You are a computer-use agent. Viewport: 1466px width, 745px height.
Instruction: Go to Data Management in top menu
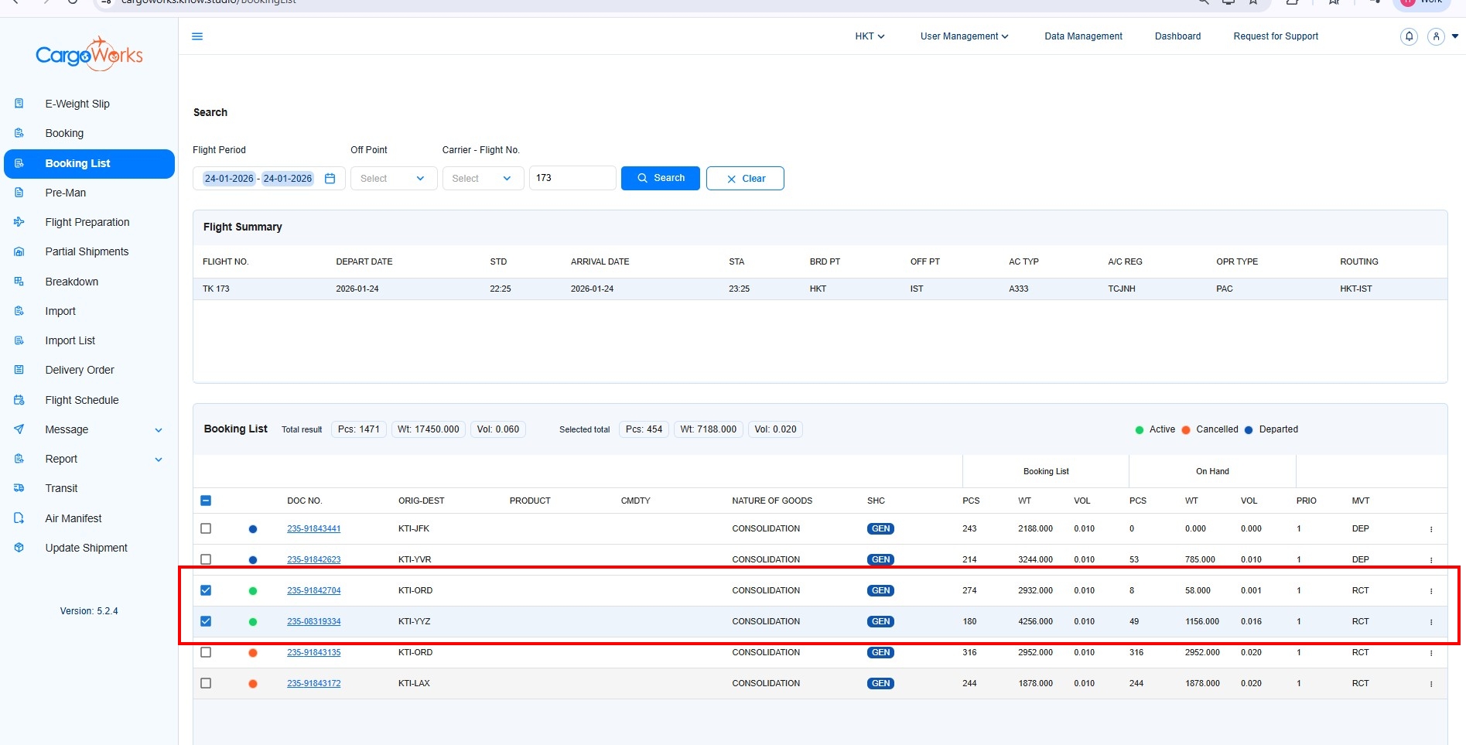point(1083,36)
